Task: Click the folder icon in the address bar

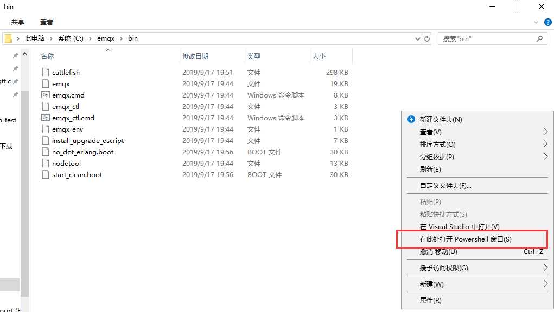Action: [x=8, y=38]
